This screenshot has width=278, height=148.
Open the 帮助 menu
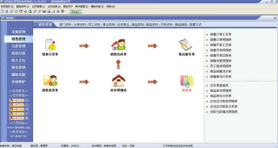111,6
